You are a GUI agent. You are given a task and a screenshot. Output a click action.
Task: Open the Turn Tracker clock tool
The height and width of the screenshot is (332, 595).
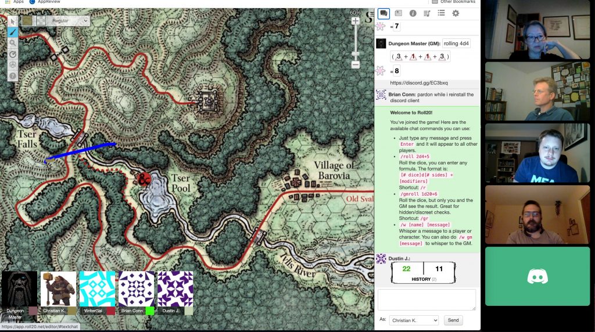click(x=13, y=54)
